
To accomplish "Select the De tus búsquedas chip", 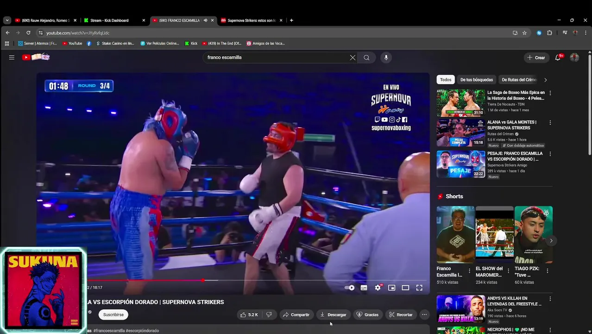I will point(477,80).
